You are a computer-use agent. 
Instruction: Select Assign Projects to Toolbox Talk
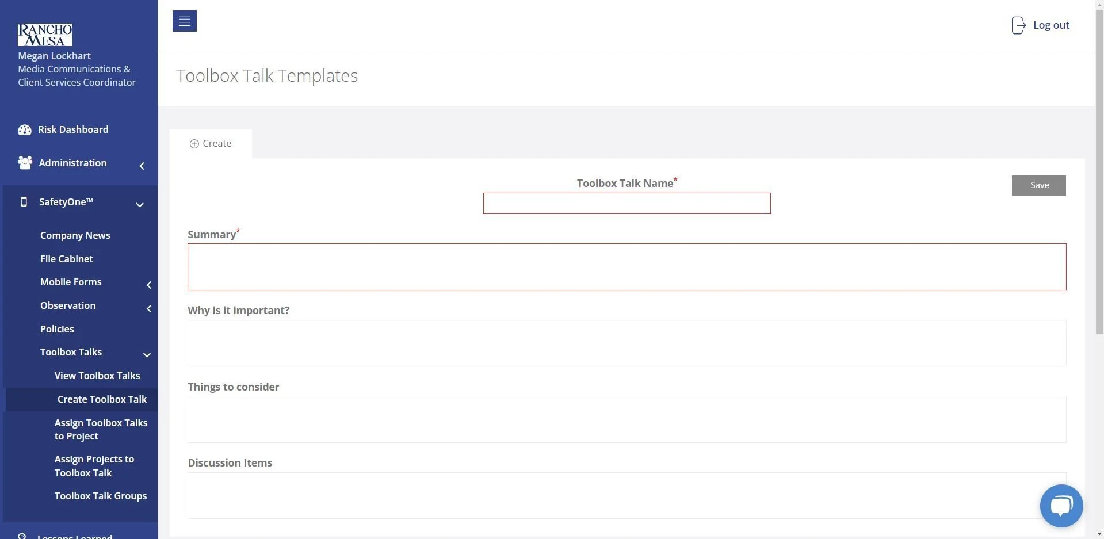94,466
